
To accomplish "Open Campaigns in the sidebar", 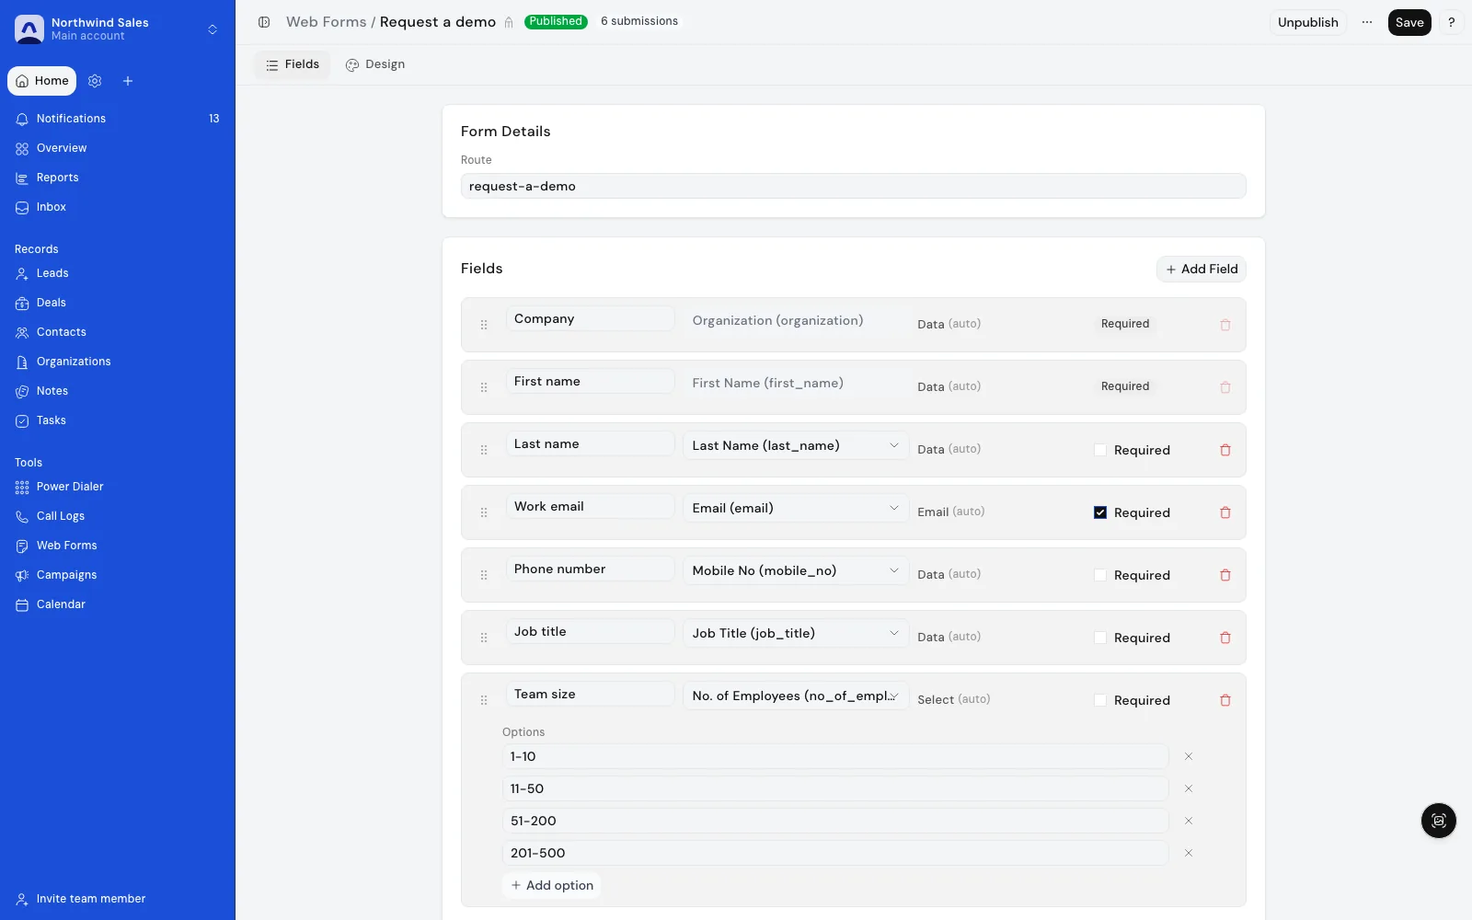I will coord(118,575).
